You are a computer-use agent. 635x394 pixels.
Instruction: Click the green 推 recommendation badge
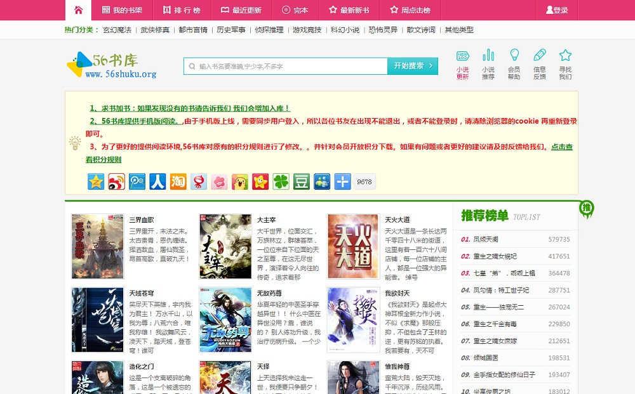(x=586, y=209)
